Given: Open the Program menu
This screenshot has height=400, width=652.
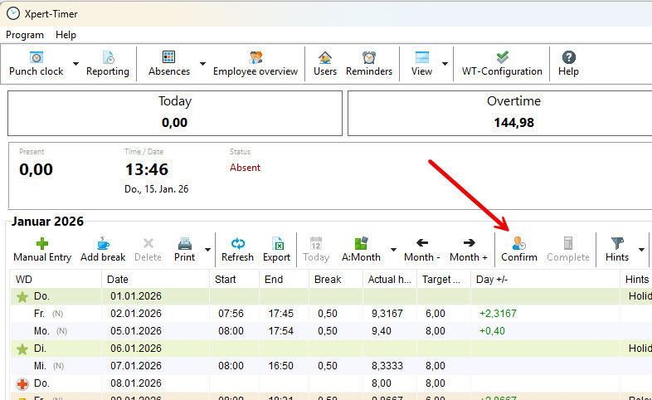Looking at the screenshot, I should tap(25, 35).
